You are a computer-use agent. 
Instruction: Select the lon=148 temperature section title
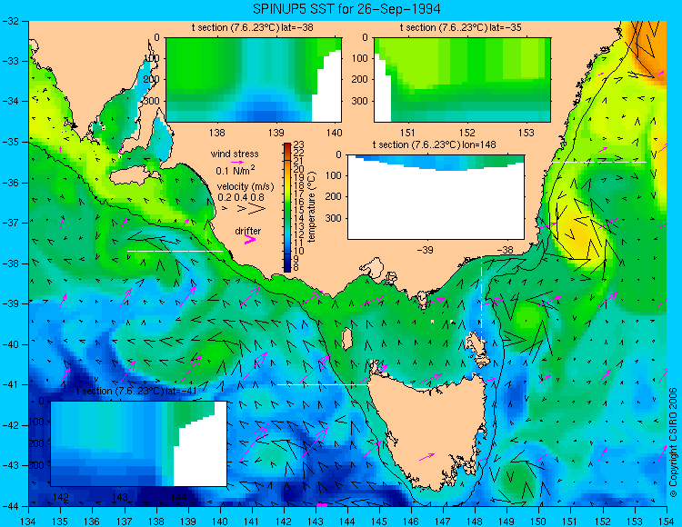[x=434, y=144]
